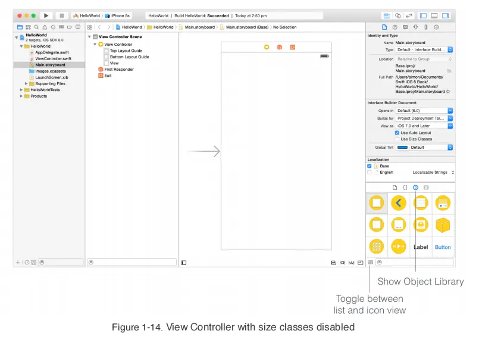The height and width of the screenshot is (337, 479).
Task: Open the Global Tint Default dropdown
Action: tap(431, 148)
